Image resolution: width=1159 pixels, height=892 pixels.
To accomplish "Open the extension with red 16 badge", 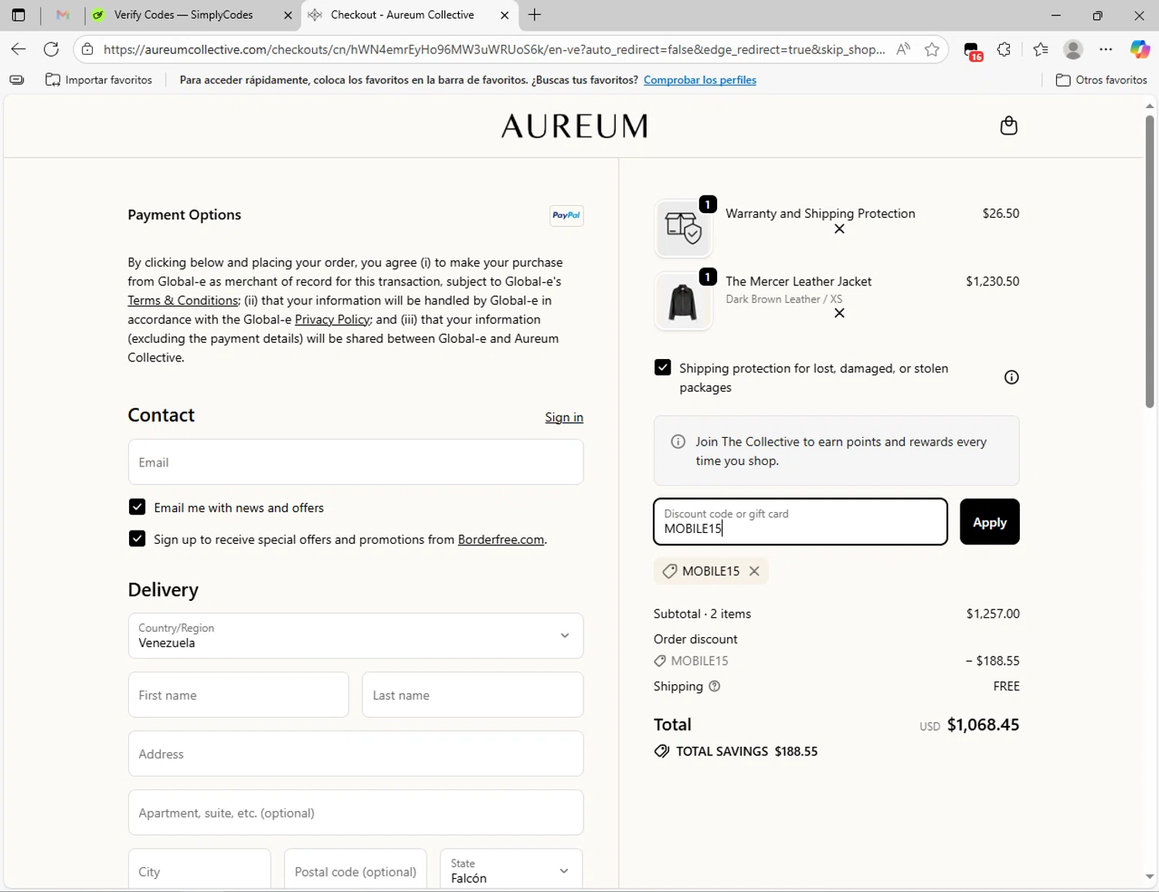I will 973,51.
